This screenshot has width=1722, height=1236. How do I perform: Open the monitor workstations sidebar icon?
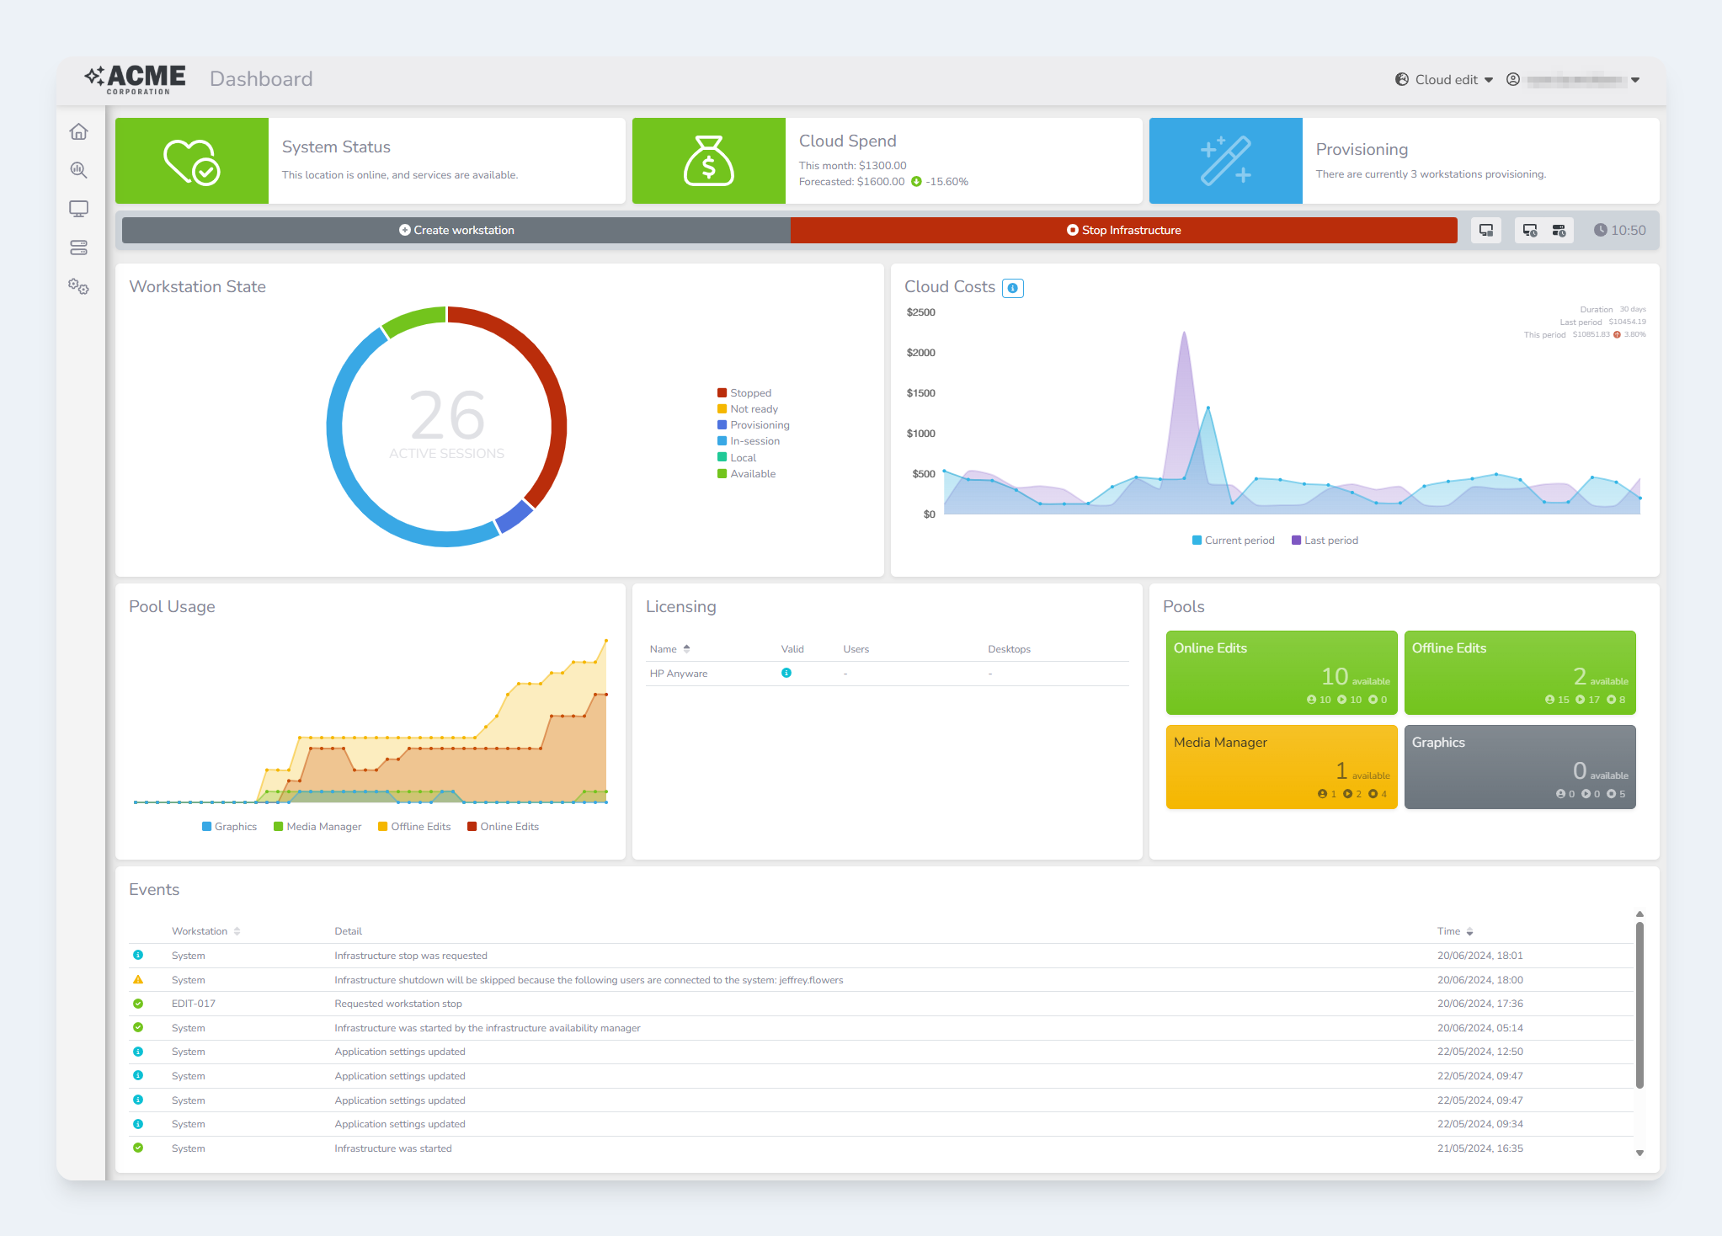[78, 209]
